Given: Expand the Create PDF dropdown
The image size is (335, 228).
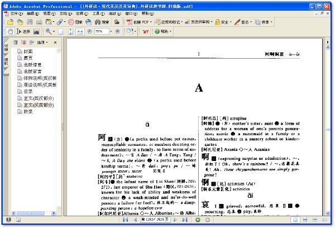Looking at the screenshot, I should coord(151,22).
